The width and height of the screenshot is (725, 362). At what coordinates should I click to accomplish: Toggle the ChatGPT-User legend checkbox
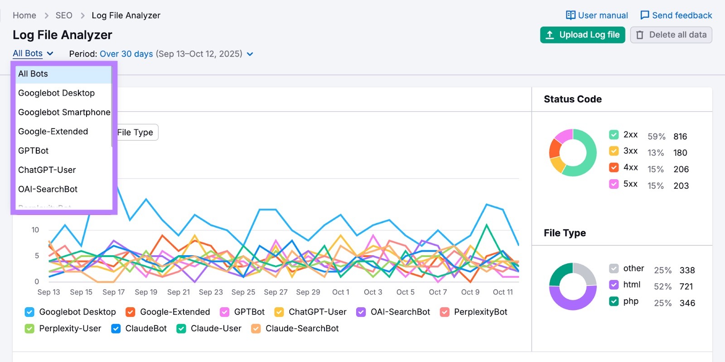click(x=279, y=312)
